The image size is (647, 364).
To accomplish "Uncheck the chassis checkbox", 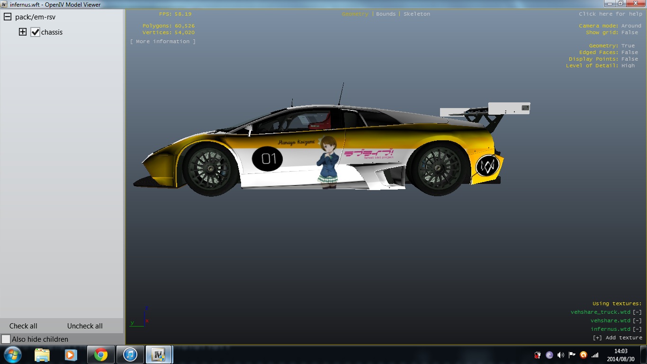I will click(x=35, y=32).
